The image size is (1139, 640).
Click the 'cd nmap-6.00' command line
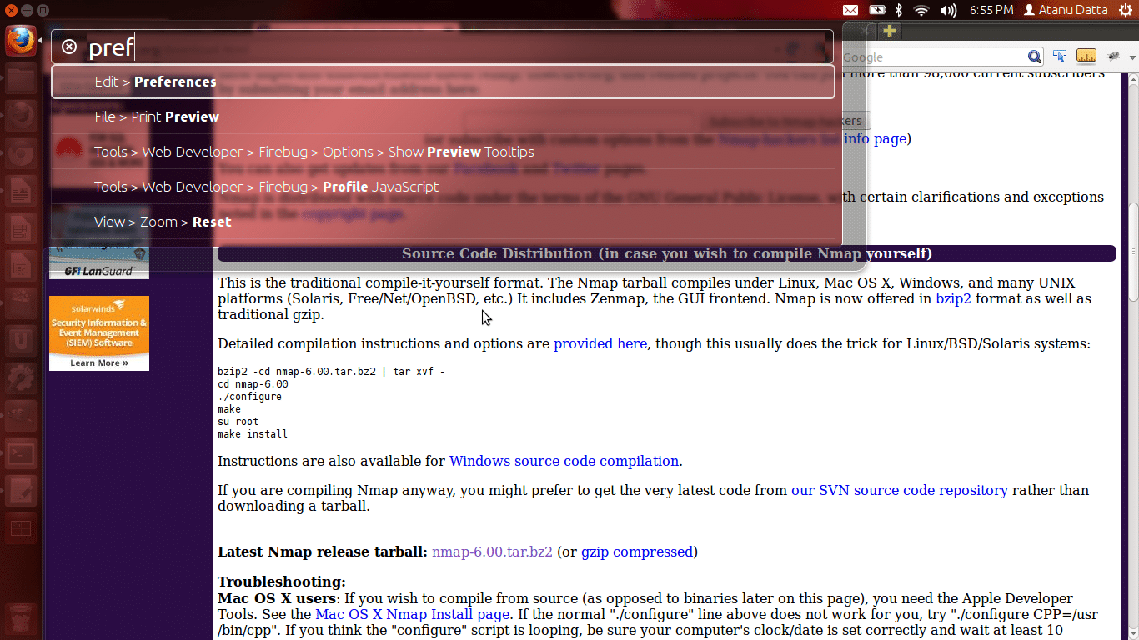(253, 384)
